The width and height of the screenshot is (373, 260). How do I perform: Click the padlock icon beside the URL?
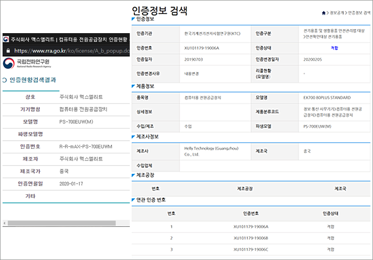[8, 50]
